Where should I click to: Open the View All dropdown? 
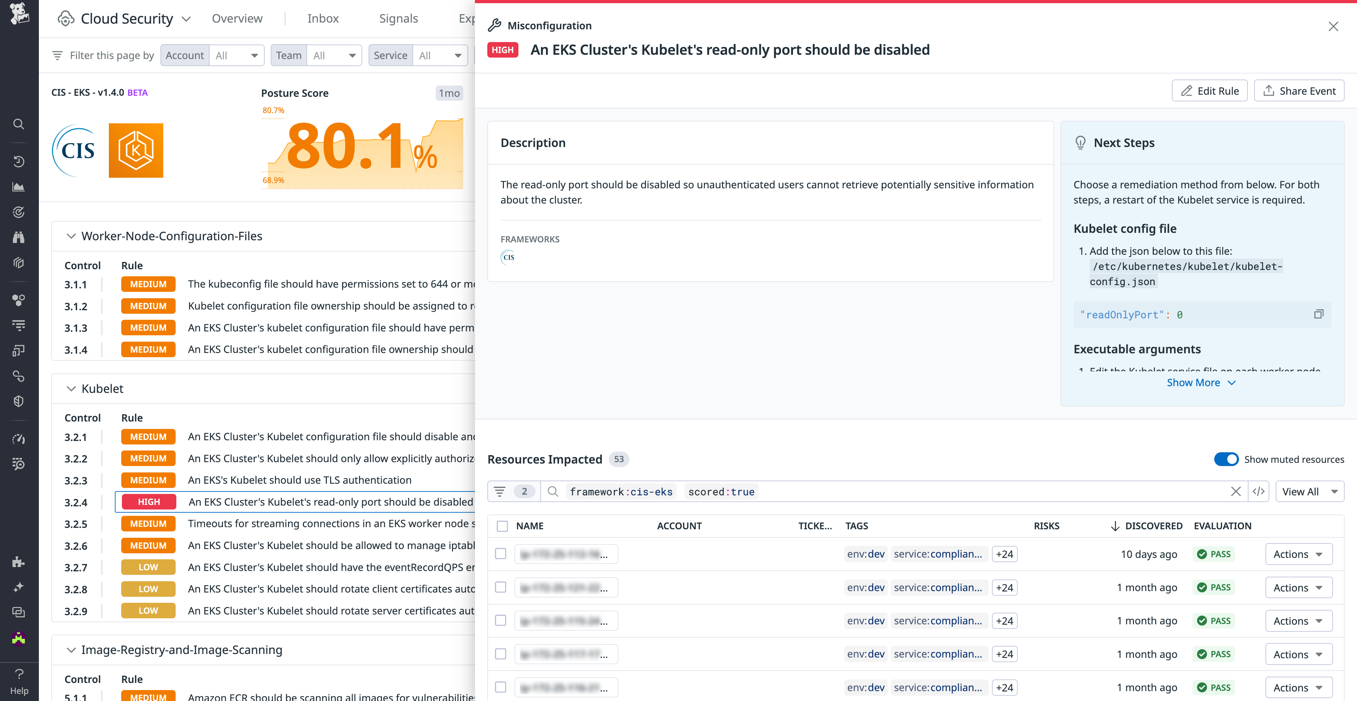pyautogui.click(x=1310, y=491)
